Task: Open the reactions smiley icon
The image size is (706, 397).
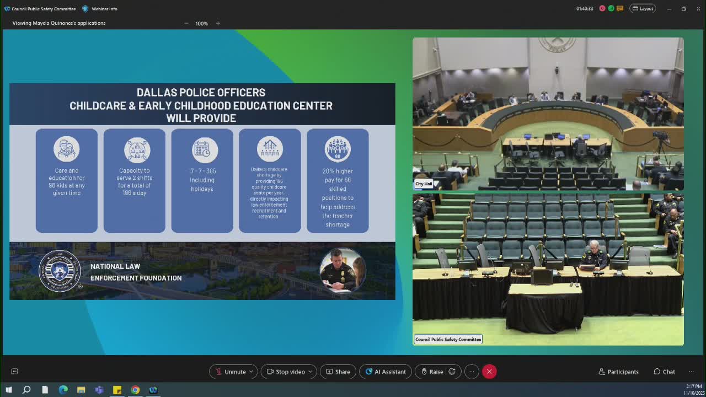Action: coord(452,372)
